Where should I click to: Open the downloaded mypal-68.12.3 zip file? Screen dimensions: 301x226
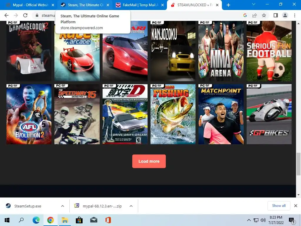(102, 206)
